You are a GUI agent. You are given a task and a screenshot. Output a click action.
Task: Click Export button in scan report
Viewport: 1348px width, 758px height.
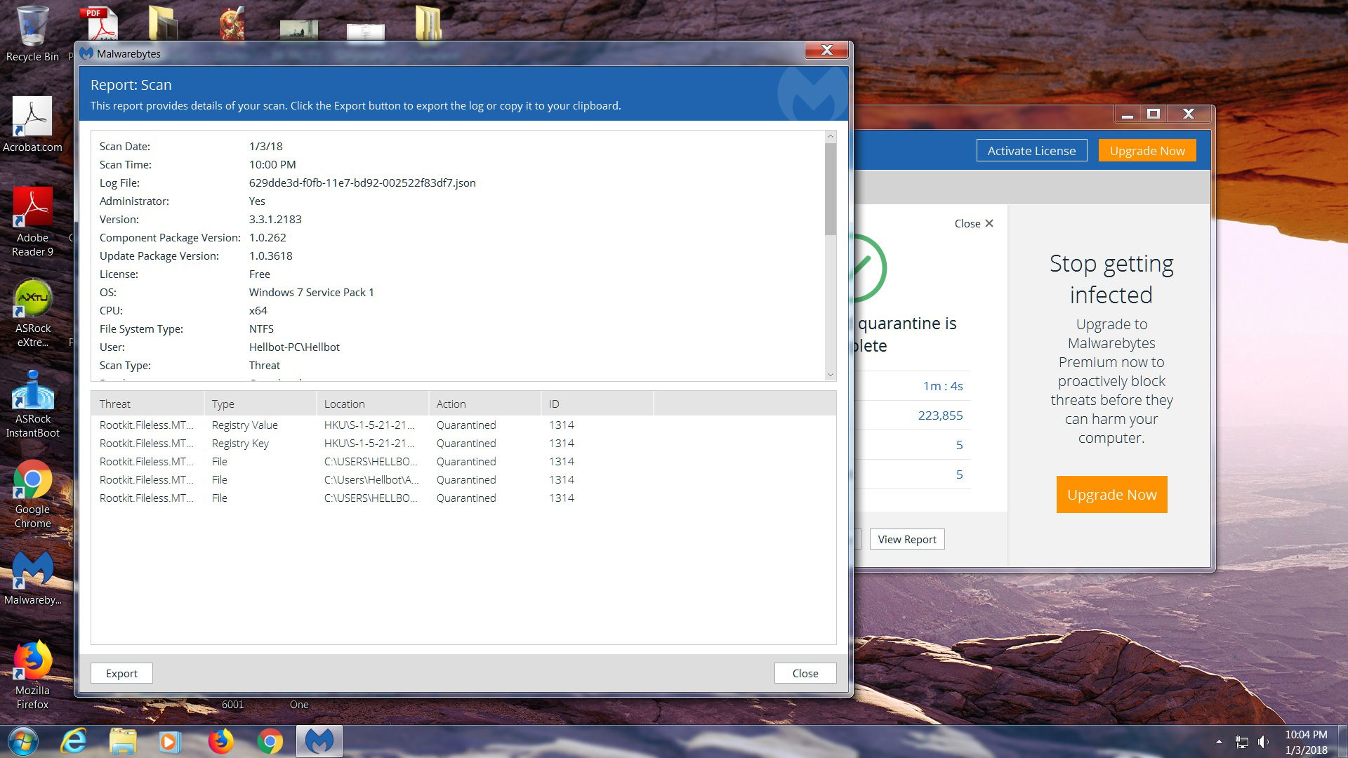click(x=121, y=673)
